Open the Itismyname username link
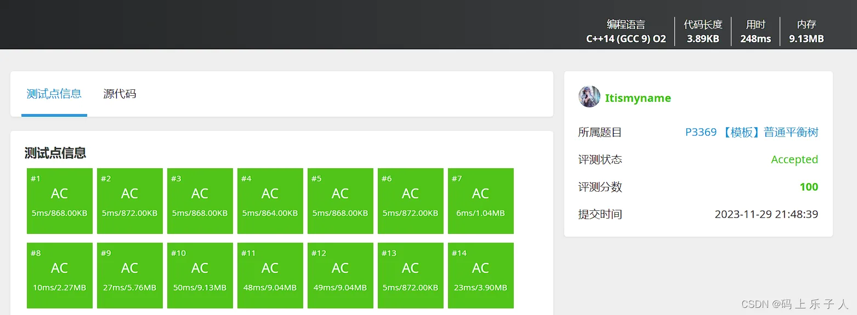 638,98
